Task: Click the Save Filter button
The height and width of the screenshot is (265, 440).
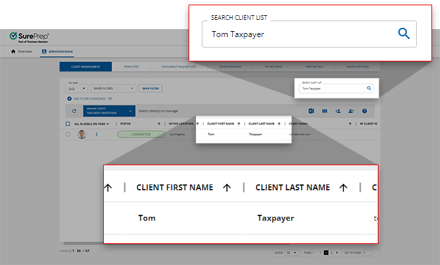Action: coord(150,89)
